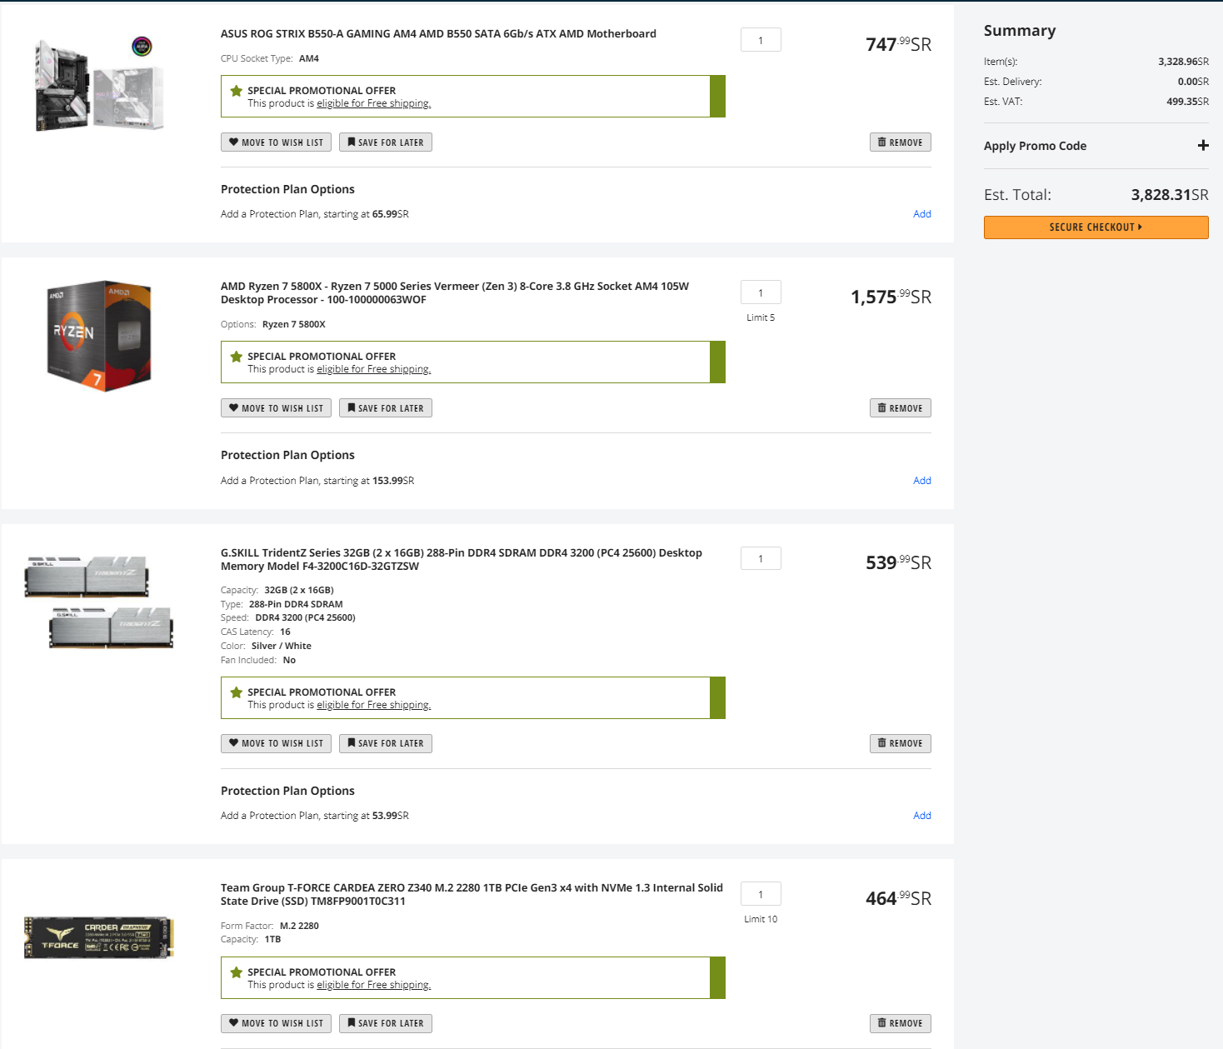View ASUS motherboard product thumbnail
1223x1049 pixels.
coord(100,83)
